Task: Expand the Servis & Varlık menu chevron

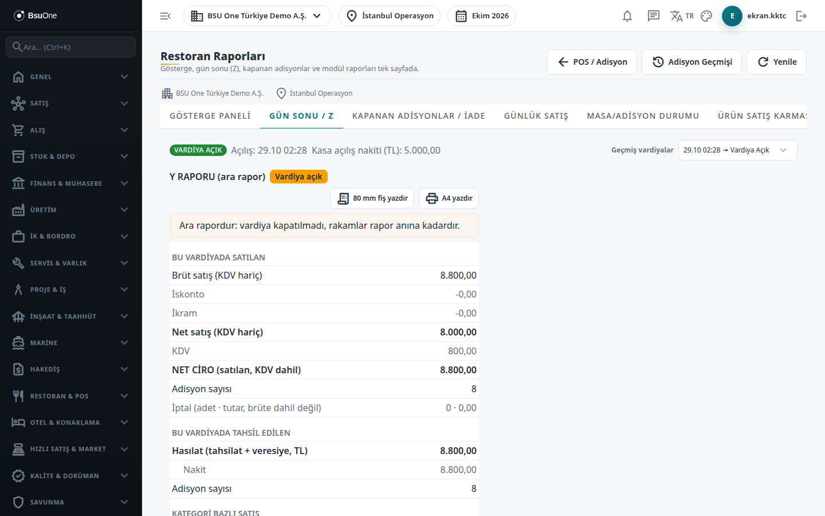Action: [124, 263]
